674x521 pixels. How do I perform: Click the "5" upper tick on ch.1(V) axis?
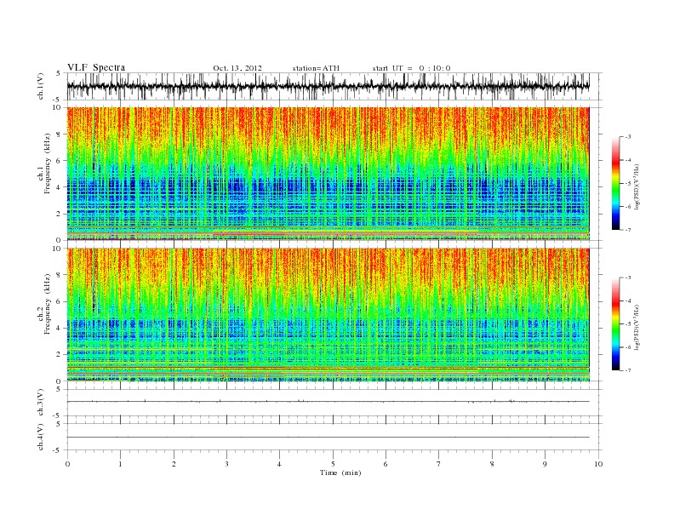click(x=60, y=73)
